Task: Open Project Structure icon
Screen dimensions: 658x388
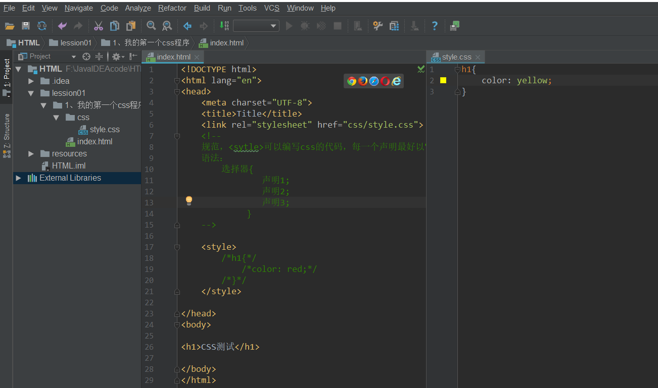Action: coord(394,26)
